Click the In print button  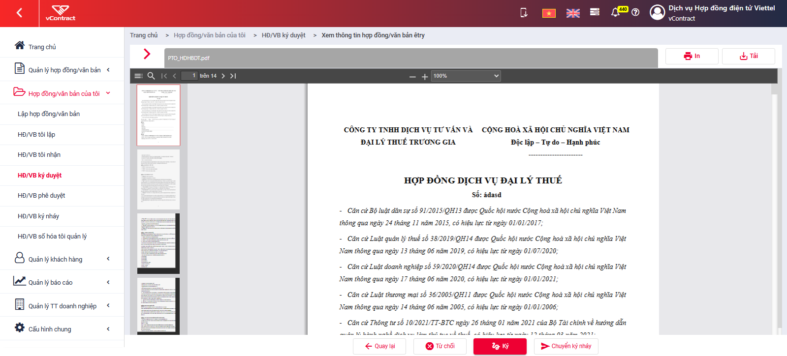[x=692, y=56]
